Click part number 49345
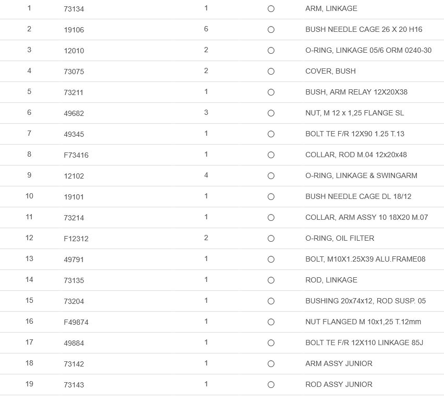Screen dimensions: 444x401 [74, 134]
